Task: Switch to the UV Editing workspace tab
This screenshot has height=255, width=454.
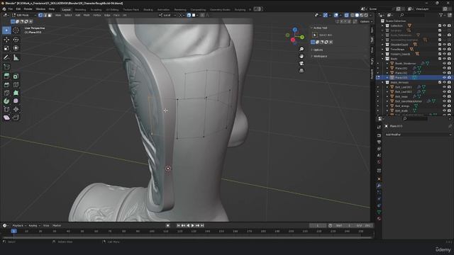Action: click(112, 9)
